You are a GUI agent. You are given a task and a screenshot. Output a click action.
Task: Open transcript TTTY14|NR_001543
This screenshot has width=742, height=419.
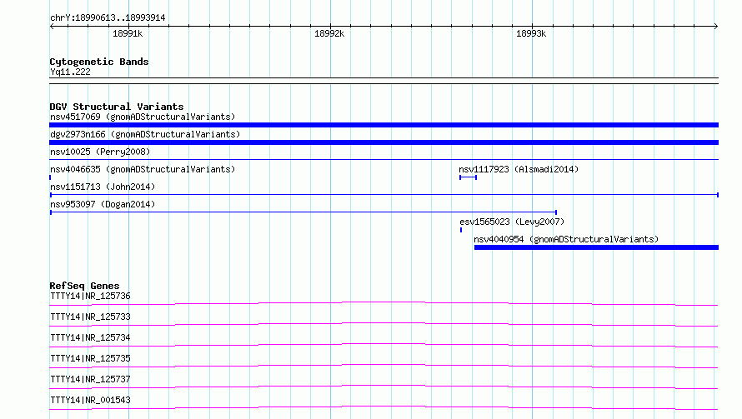tap(90, 400)
